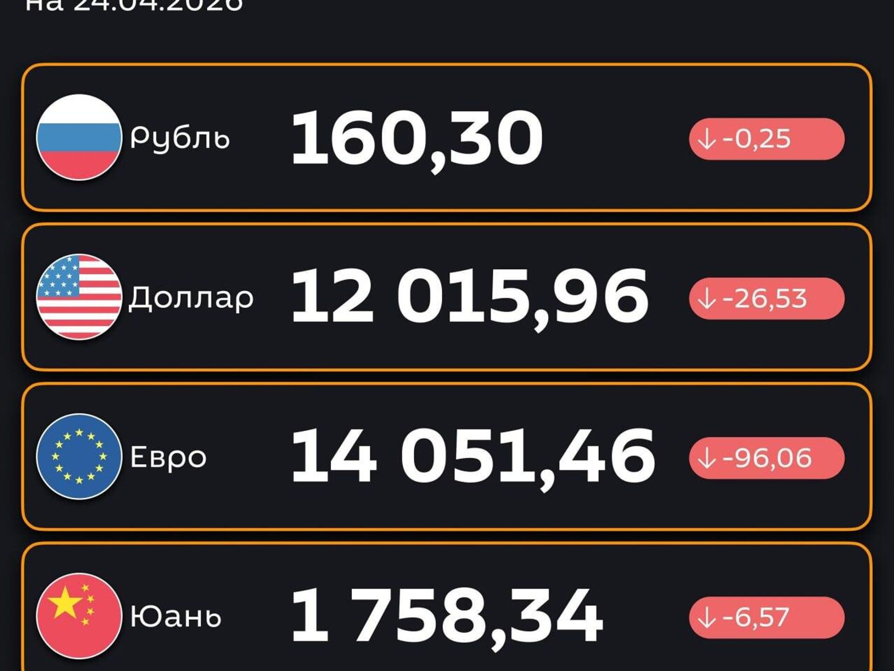Select the Юань currency label
The height and width of the screenshot is (671, 894).
pos(176,617)
